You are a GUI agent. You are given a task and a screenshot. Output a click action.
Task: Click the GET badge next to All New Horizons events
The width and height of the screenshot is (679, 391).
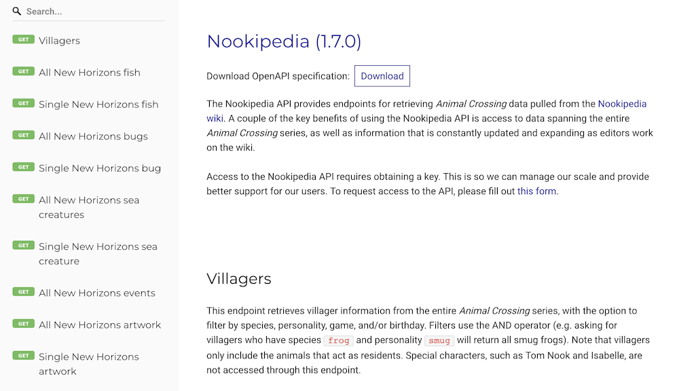(x=22, y=292)
